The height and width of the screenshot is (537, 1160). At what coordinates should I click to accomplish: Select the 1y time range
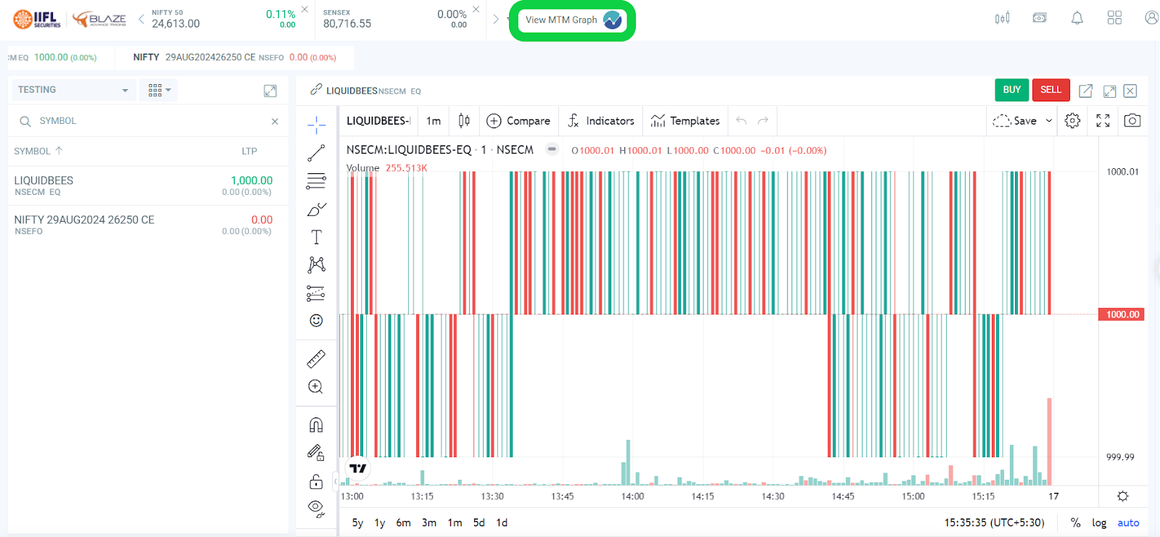pyautogui.click(x=380, y=523)
